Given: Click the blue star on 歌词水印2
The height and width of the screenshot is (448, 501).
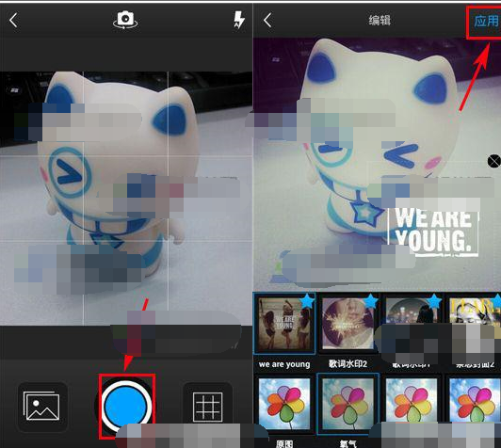Looking at the screenshot, I should point(371,301).
